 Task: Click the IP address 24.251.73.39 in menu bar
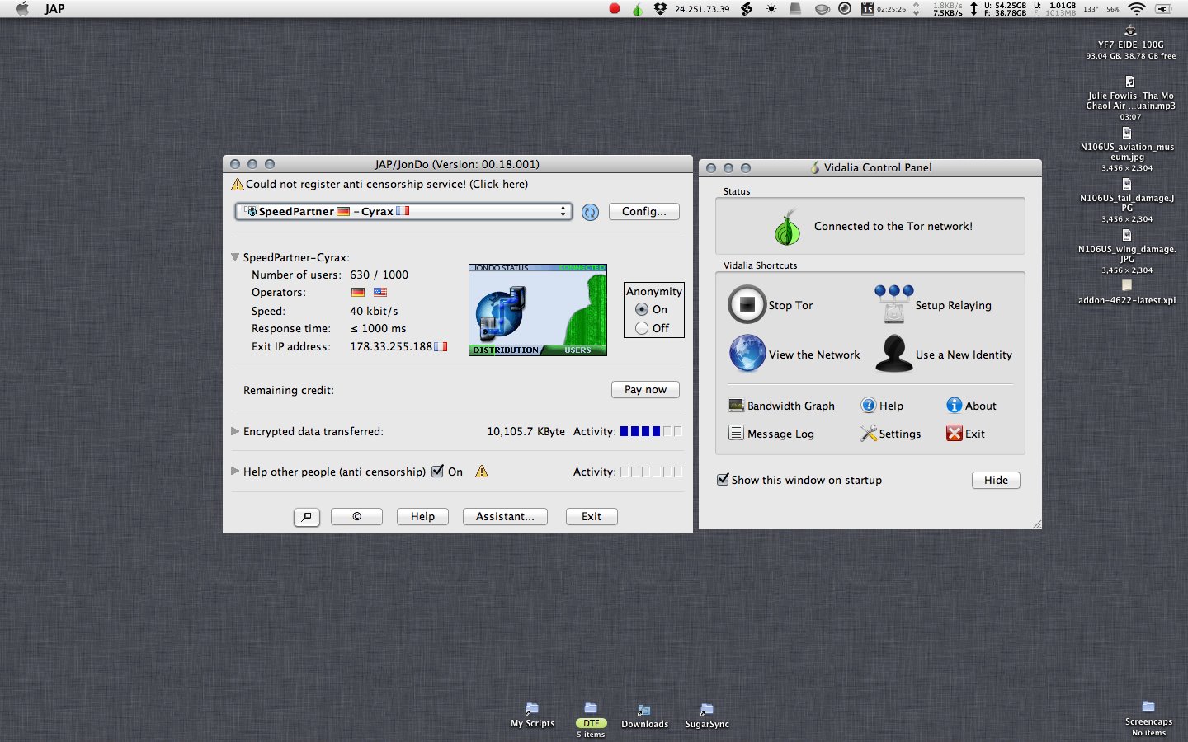[702, 9]
